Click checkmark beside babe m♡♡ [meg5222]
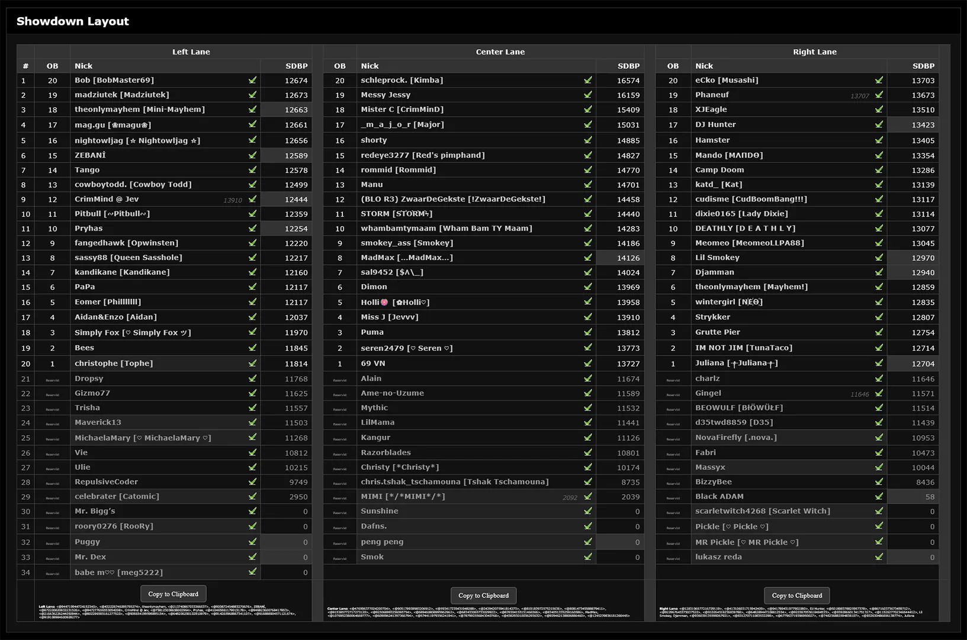The width and height of the screenshot is (967, 640). pos(253,572)
